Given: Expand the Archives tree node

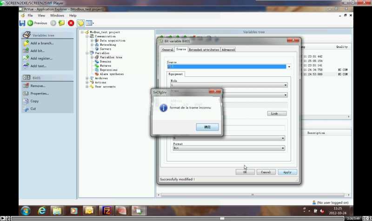Looking at the screenshot, I should 87,78.
